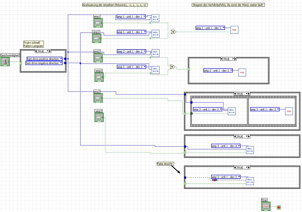Select the True= schnell False= Langsam comment
Image resolution: width=302 pixels, height=212 pixels.
pyautogui.click(x=33, y=44)
